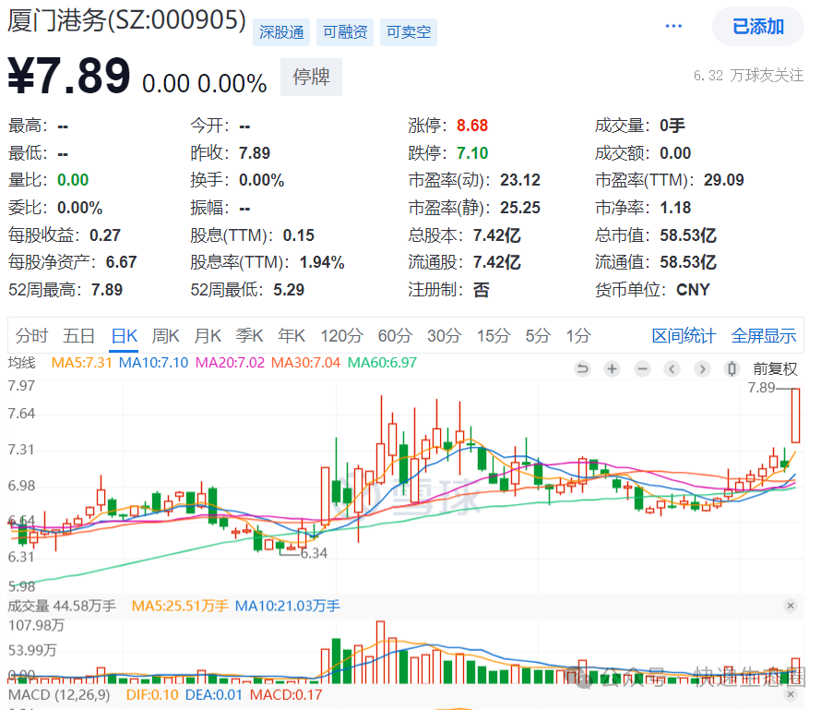833x710 pixels.
Task: Zoom in chart with plus icon
Action: tap(612, 368)
